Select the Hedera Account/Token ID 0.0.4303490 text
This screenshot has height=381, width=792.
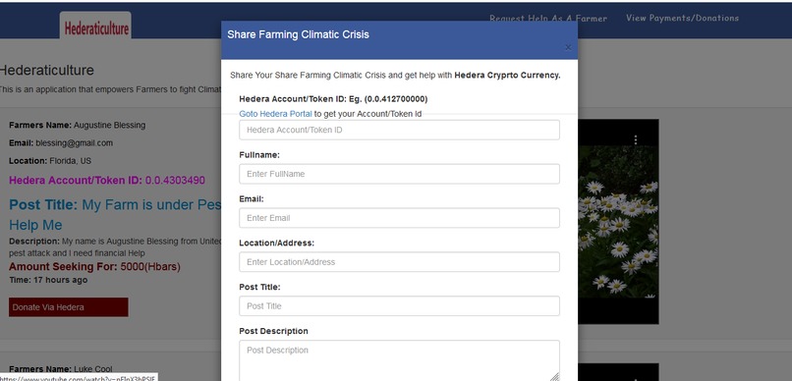click(107, 180)
